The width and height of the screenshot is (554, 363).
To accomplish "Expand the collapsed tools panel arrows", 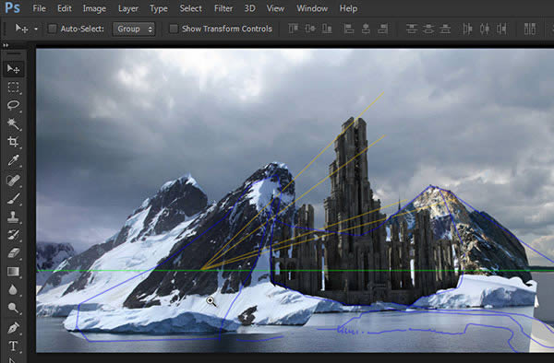I will (6, 45).
